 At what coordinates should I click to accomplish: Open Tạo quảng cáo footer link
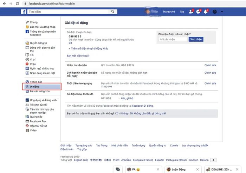[x=84, y=145]
